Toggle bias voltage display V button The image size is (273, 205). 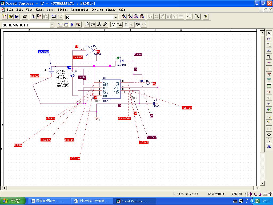click(x=114, y=25)
